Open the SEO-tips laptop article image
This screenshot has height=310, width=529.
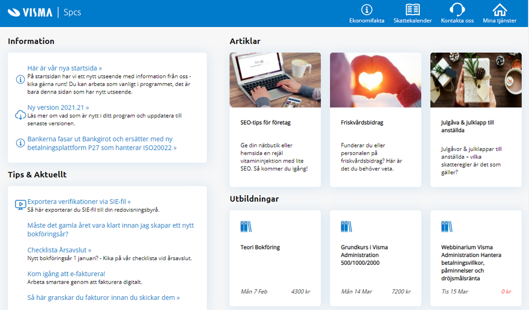[x=275, y=80]
